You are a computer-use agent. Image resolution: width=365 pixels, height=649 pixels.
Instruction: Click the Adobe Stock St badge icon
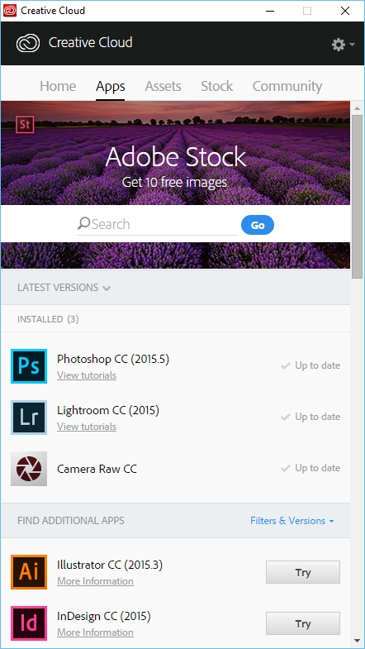pyautogui.click(x=25, y=124)
